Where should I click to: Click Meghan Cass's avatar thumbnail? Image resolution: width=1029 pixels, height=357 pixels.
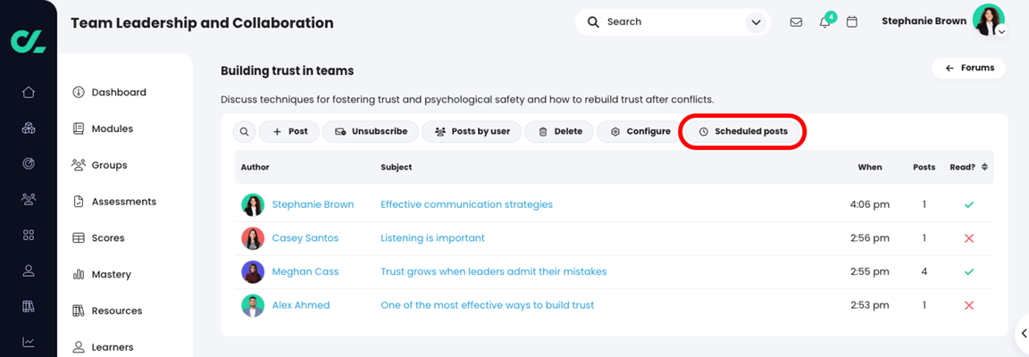(x=253, y=271)
